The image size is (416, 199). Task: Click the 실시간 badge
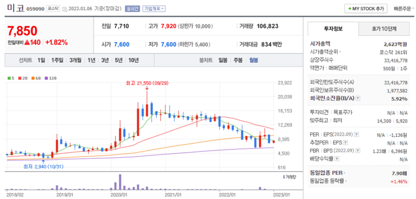pos(132,9)
